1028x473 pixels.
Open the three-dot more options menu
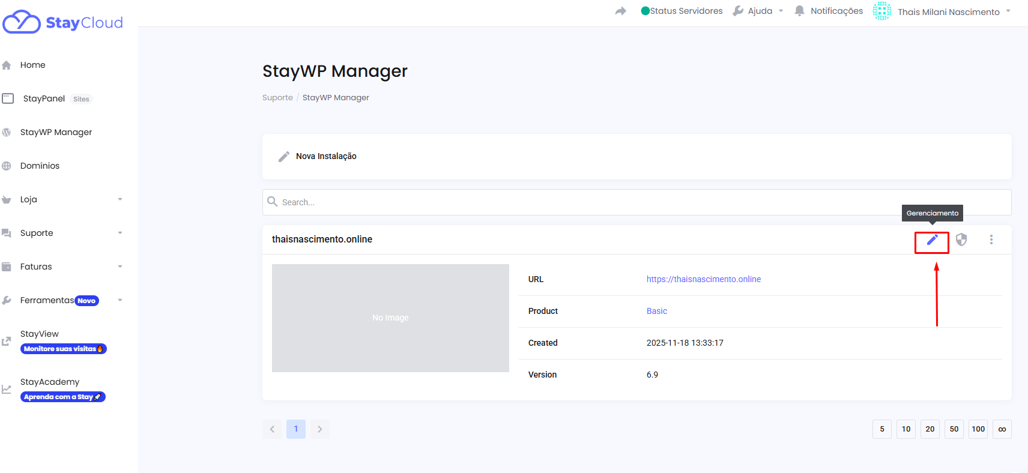(x=991, y=240)
